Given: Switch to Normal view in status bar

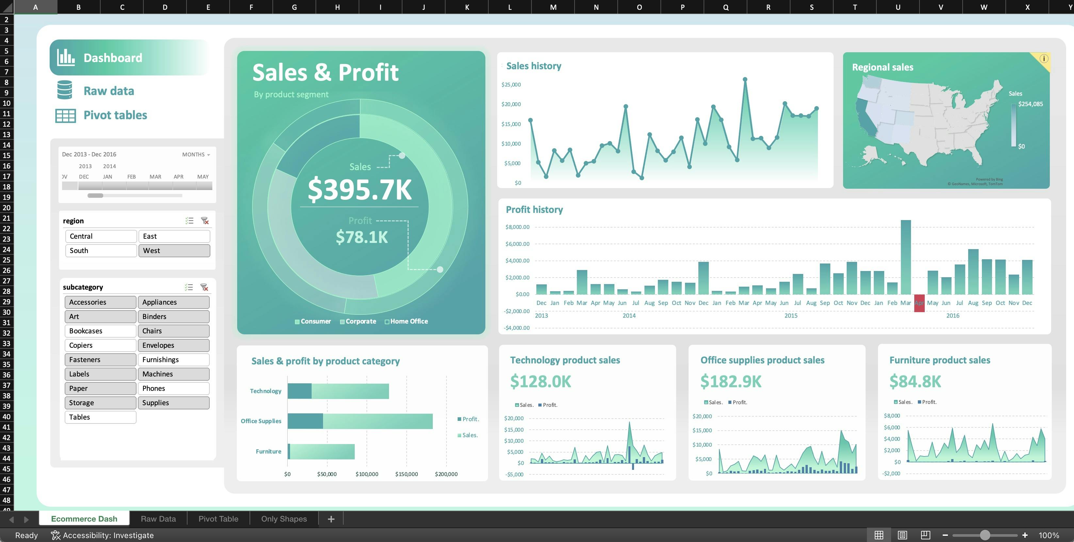Looking at the screenshot, I should [880, 535].
